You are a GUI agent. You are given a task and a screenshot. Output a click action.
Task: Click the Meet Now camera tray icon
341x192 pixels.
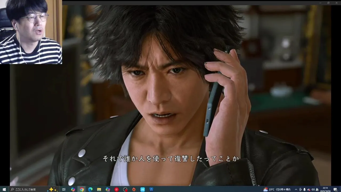(300, 189)
